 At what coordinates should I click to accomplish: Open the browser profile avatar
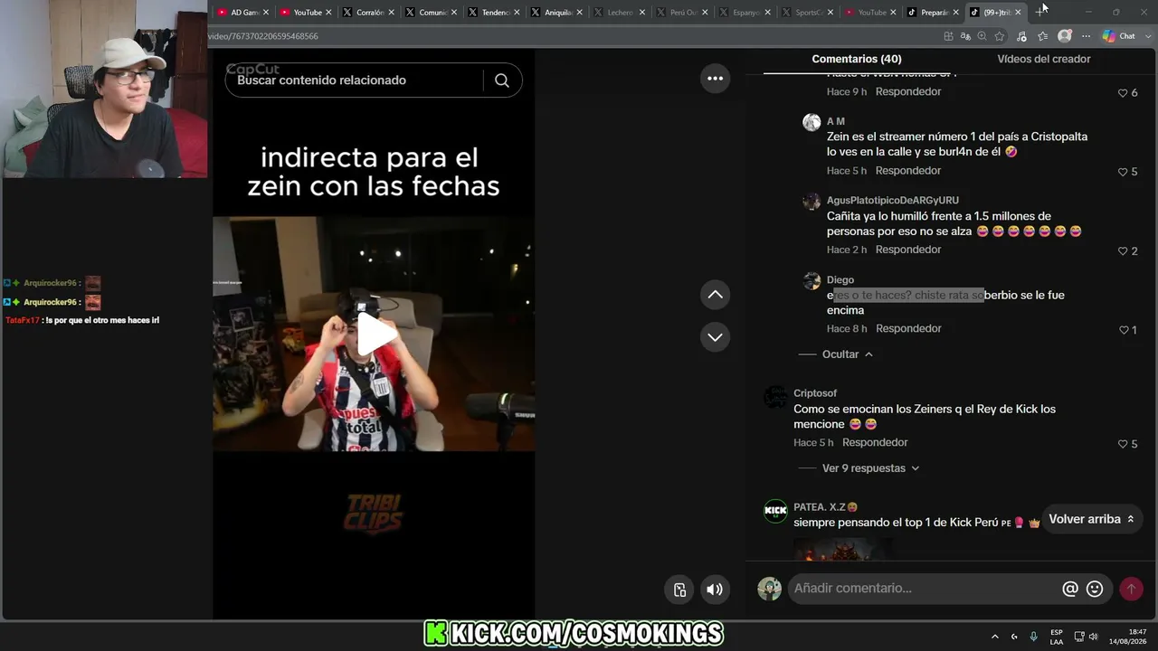coord(1065,36)
